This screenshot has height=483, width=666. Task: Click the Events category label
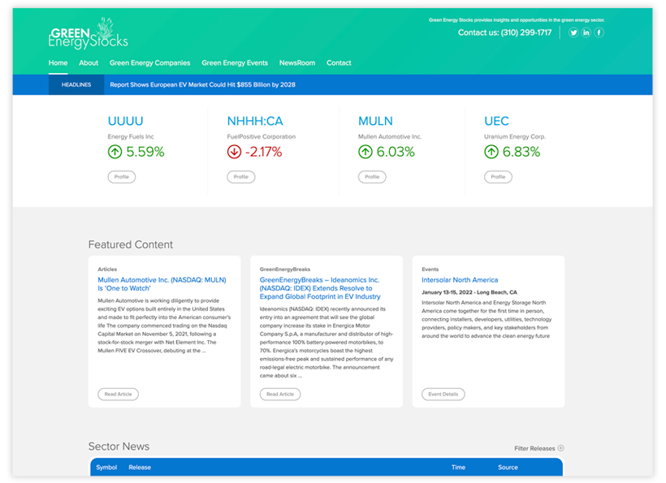pyautogui.click(x=430, y=269)
